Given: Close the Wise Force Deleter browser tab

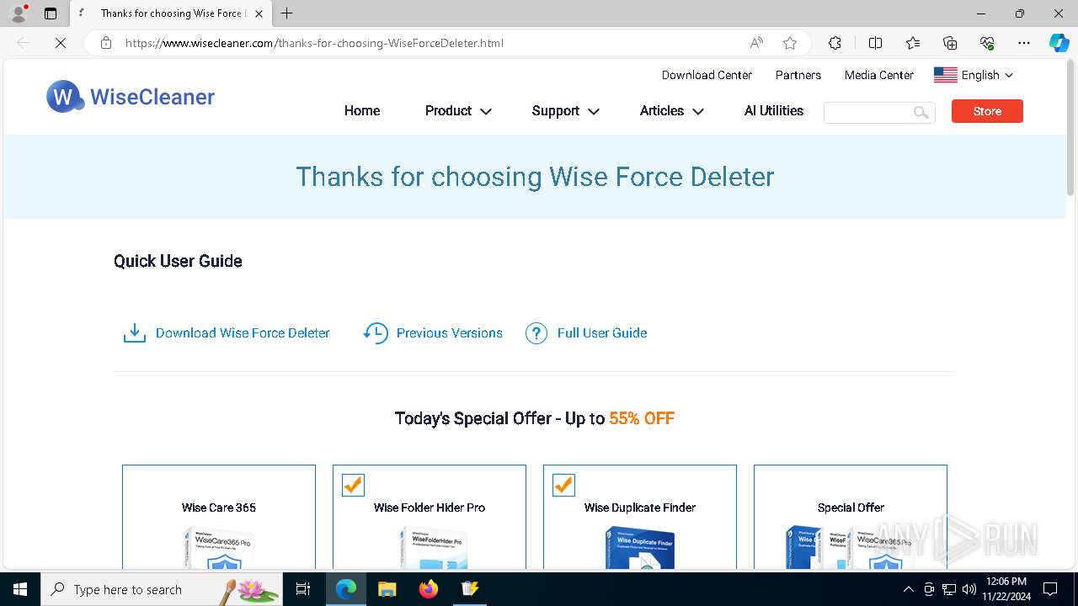Looking at the screenshot, I should 259,13.
